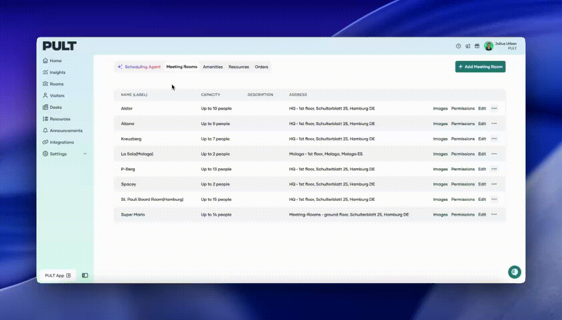Open Permissions for La Sala(Malaga)
Viewport: 562px width, 320px height.
[463, 154]
